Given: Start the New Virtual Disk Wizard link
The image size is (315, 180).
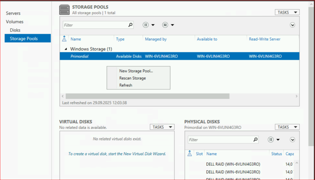Looking at the screenshot, I should tap(117, 154).
